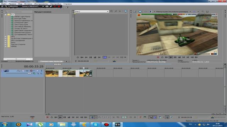The width and height of the screenshot is (227, 127).
Task: Click trimmer Play button
Action: click(86, 57)
